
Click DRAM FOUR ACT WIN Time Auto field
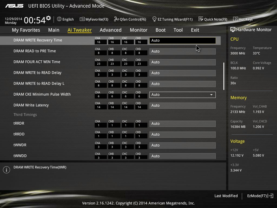coord(183,62)
